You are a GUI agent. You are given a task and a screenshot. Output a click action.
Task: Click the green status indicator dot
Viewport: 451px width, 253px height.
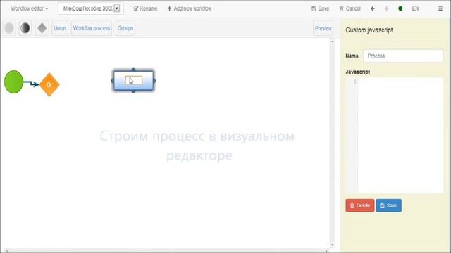[x=400, y=8]
